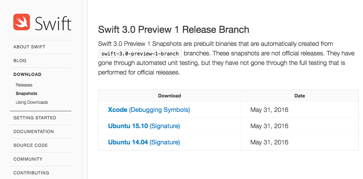The width and height of the screenshot is (363, 179).
Task: Download the Ubuntu 15.10 snapshot
Action: (128, 126)
